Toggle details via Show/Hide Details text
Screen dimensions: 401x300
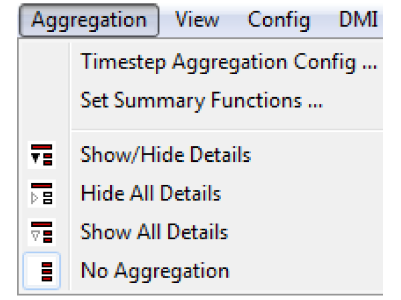coord(166,154)
